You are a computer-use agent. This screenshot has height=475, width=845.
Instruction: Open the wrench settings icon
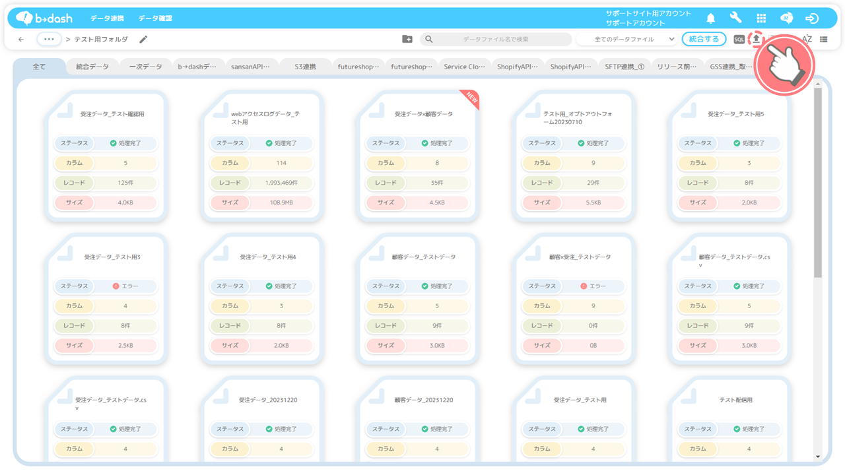[x=735, y=18]
